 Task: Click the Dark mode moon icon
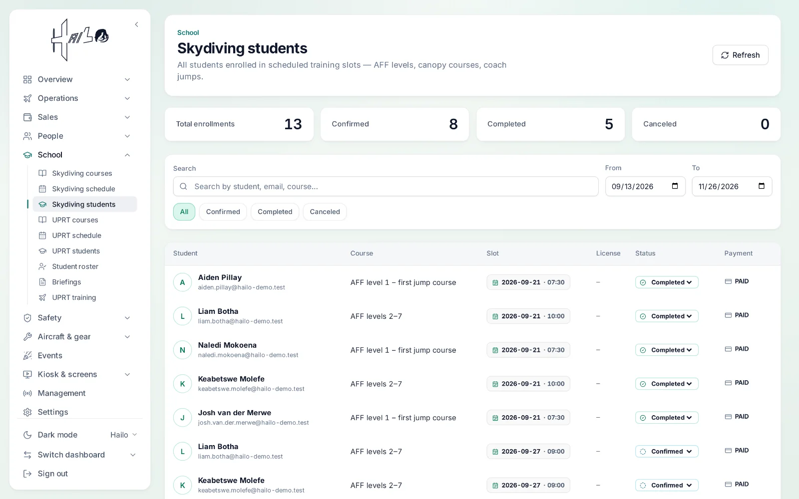27,435
